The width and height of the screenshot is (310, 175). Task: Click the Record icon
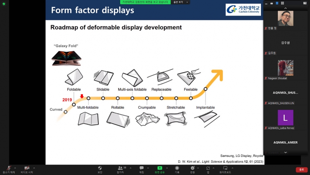coord(177,168)
